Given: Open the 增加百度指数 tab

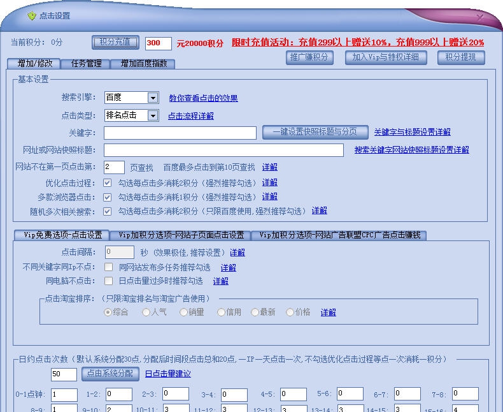Looking at the screenshot, I should pyautogui.click(x=143, y=64).
